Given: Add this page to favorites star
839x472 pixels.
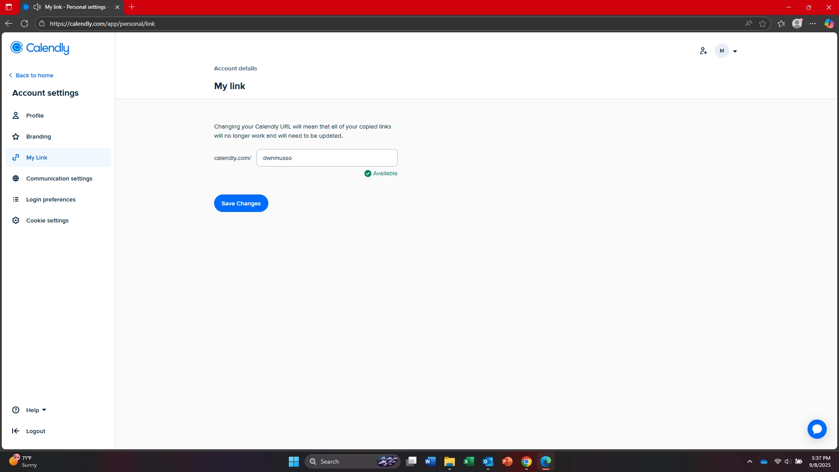Looking at the screenshot, I should pyautogui.click(x=763, y=24).
